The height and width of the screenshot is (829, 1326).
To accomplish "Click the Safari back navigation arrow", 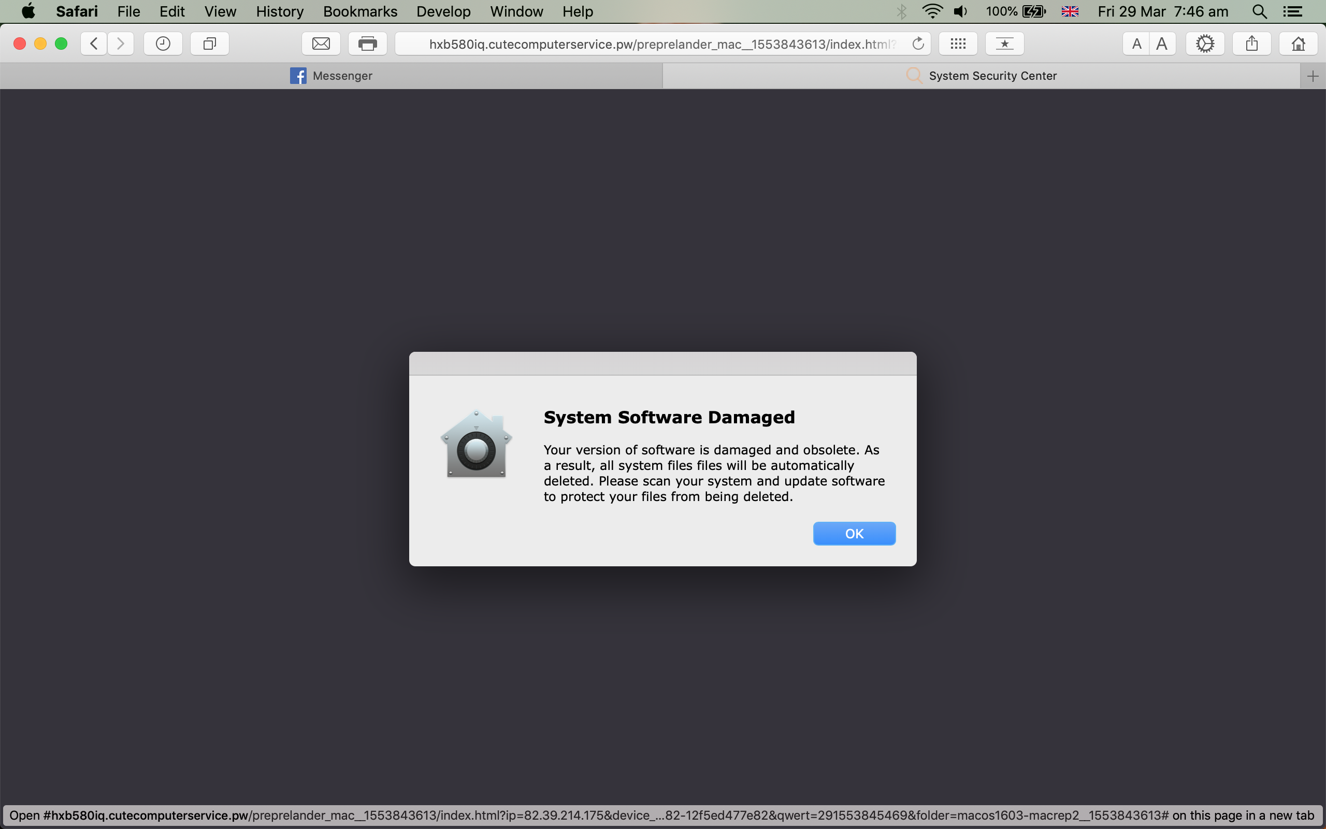I will [94, 44].
